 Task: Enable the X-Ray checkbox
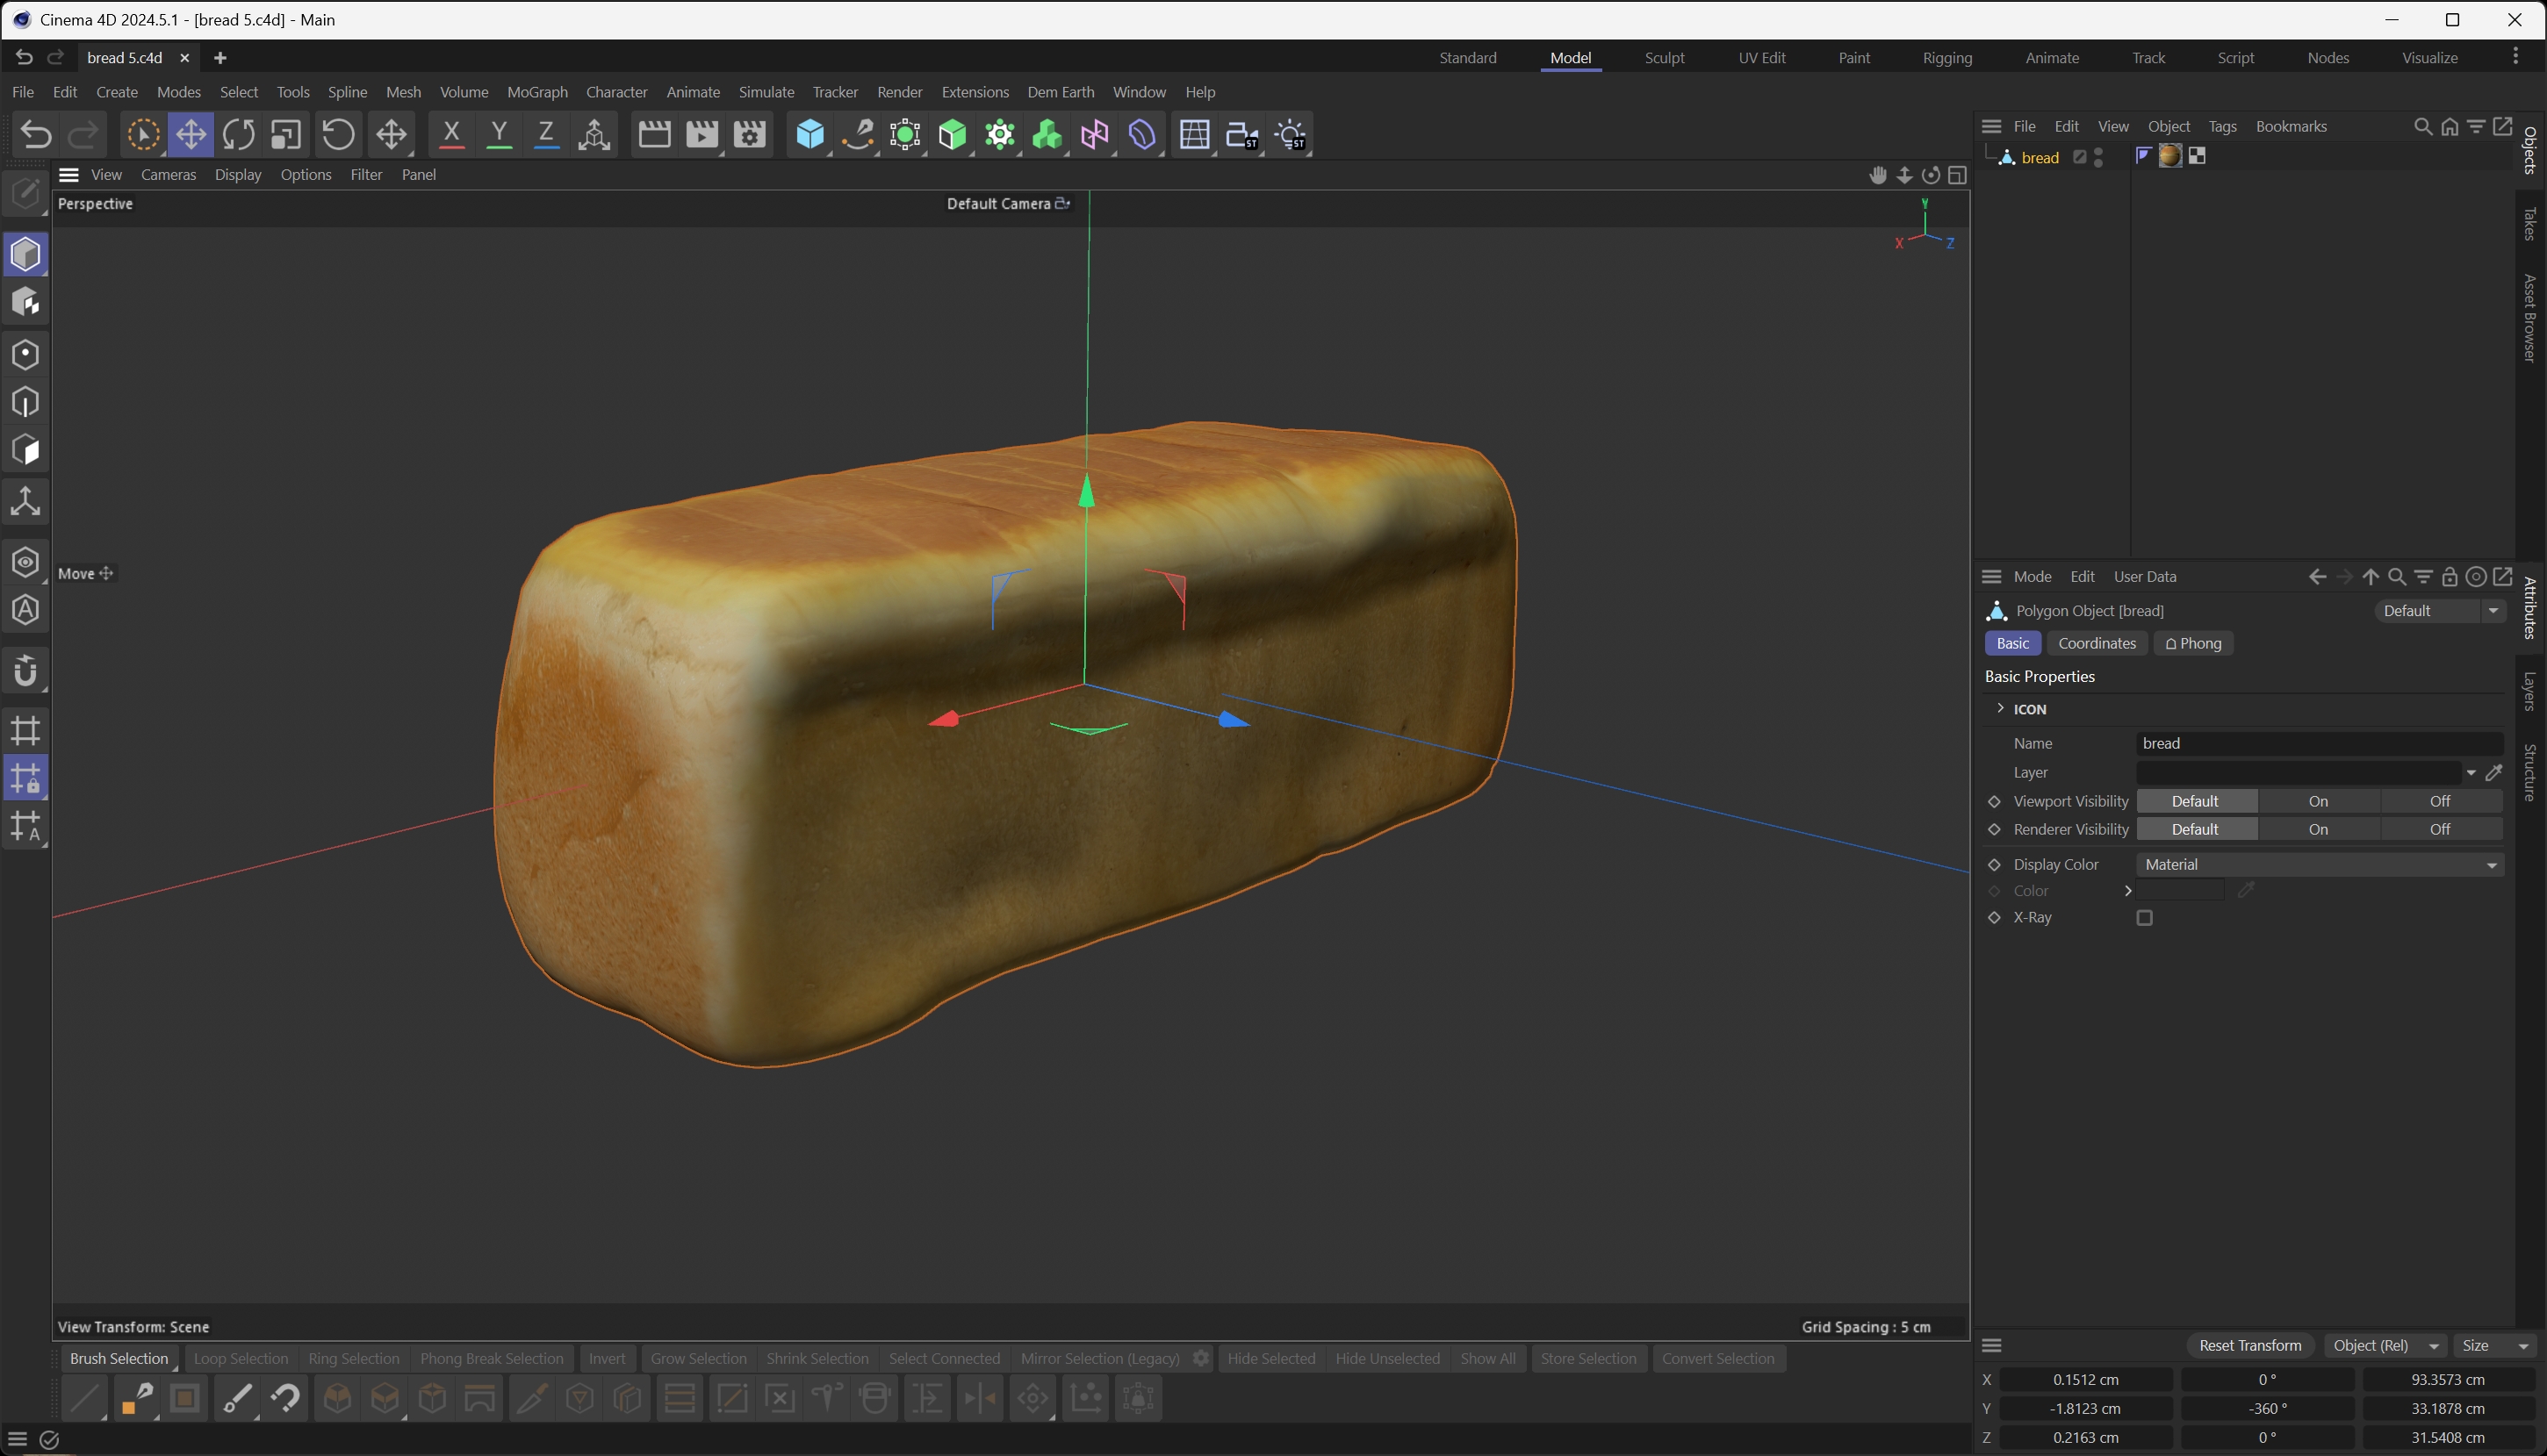tap(2144, 918)
